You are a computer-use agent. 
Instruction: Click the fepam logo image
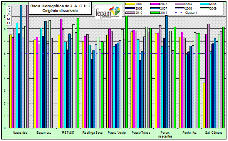point(108,12)
